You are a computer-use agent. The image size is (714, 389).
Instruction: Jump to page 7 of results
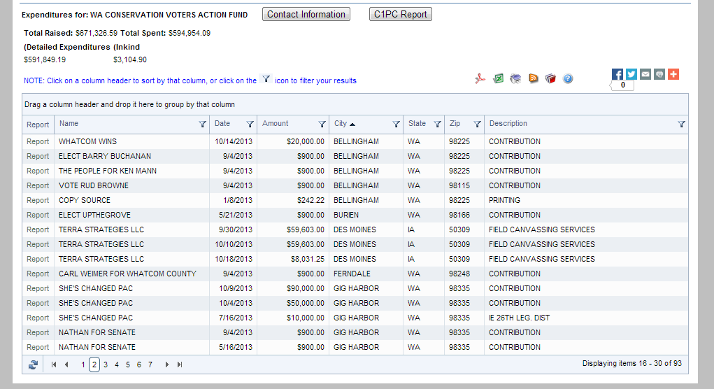click(x=150, y=365)
